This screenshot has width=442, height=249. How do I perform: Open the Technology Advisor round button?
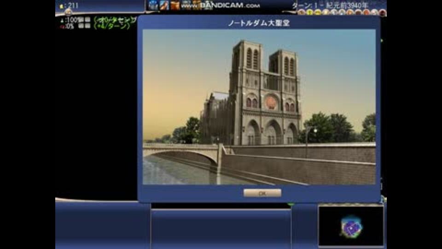tap(342, 12)
